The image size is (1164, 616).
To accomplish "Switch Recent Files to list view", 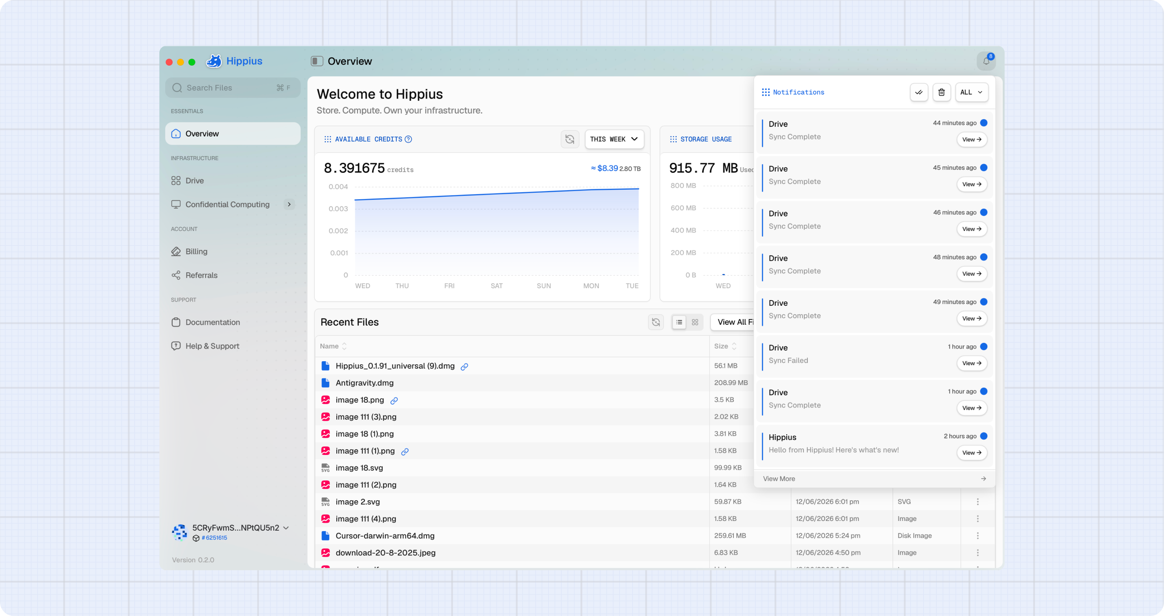I will 679,322.
